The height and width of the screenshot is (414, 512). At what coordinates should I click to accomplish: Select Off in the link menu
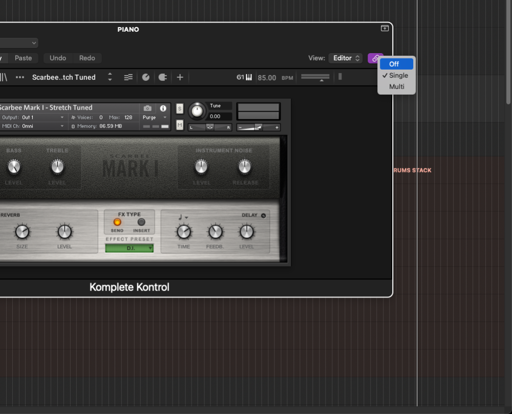point(396,64)
